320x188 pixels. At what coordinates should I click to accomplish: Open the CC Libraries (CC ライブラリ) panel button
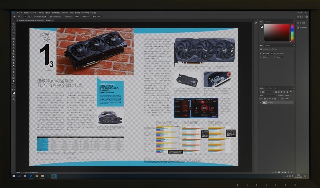click(x=302, y=28)
